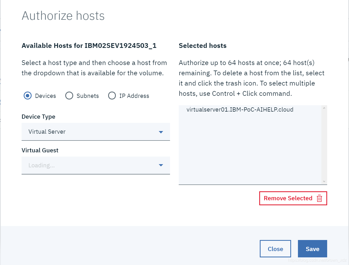Click the Selected hosts heading

tap(203, 46)
